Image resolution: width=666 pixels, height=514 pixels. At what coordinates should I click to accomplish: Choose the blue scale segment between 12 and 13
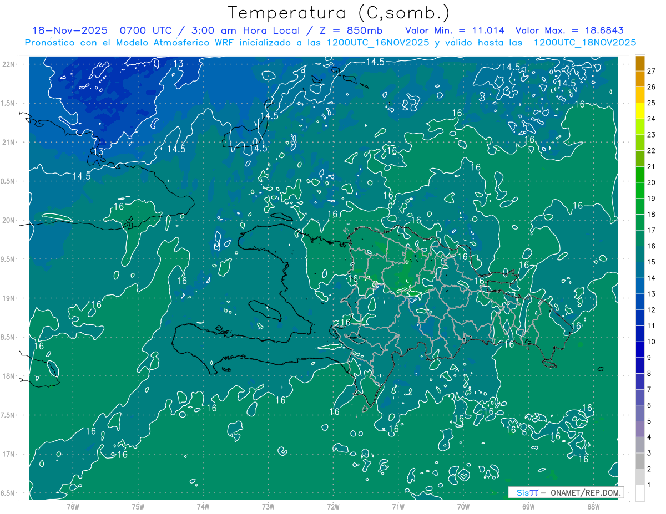pos(640,302)
